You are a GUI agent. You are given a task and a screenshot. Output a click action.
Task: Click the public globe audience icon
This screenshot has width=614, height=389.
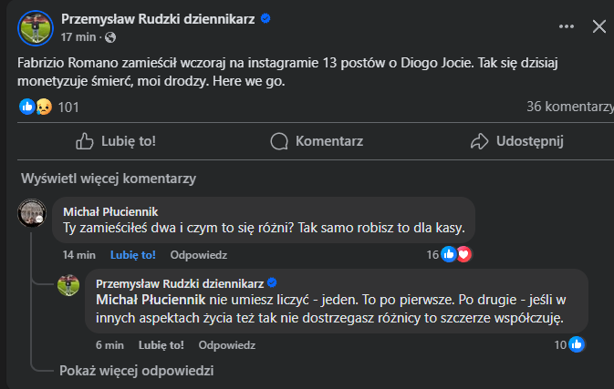point(111,37)
